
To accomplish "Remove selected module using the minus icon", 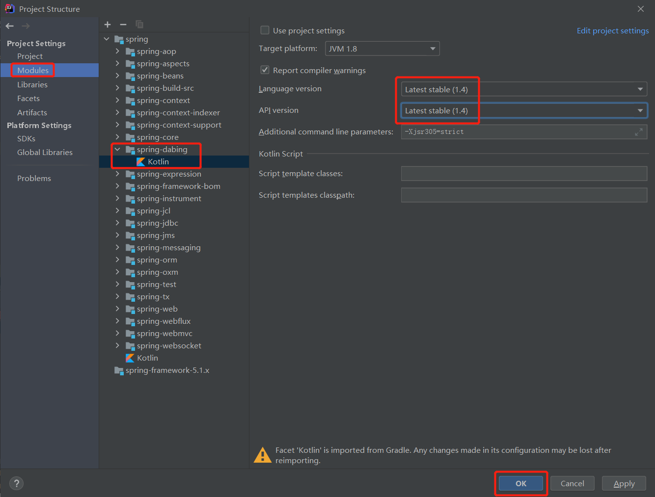I will pyautogui.click(x=122, y=24).
